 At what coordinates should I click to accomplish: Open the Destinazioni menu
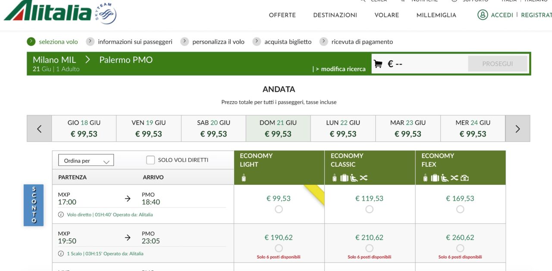point(335,15)
